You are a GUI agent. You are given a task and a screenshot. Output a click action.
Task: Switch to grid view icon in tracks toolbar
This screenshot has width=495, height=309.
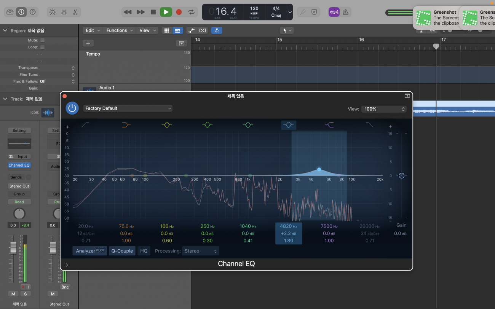pos(166,30)
